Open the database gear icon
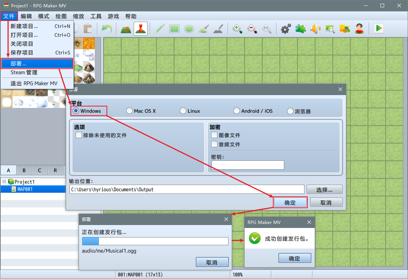The image size is (408, 279). point(286,29)
